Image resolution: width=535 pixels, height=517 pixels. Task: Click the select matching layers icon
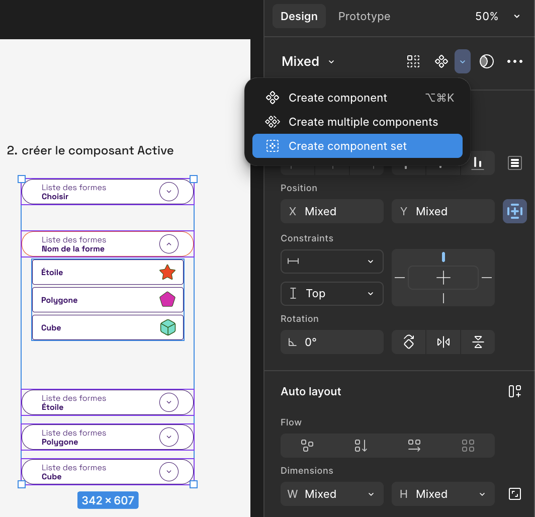coord(413,61)
